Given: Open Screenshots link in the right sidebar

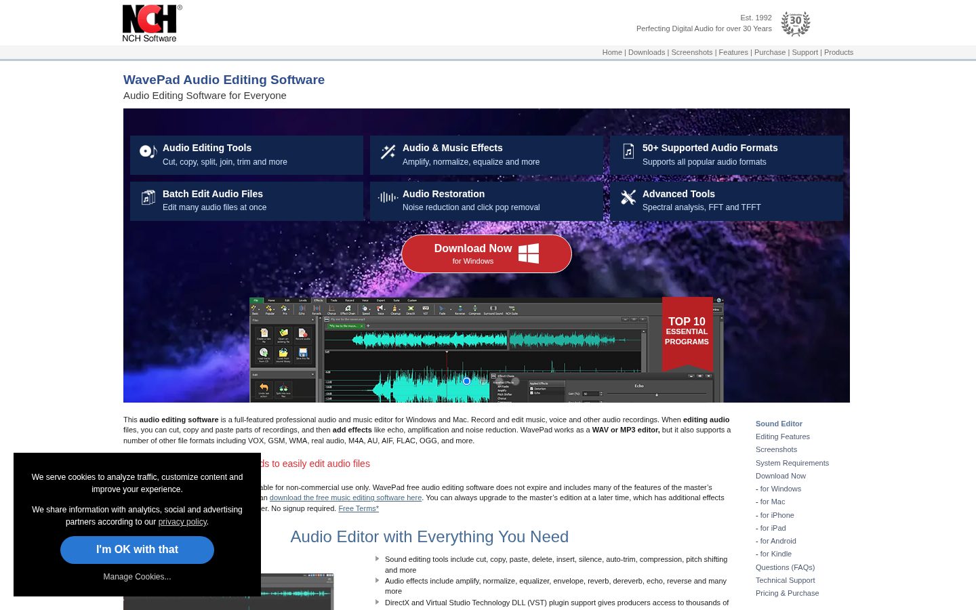Looking at the screenshot, I should (776, 449).
